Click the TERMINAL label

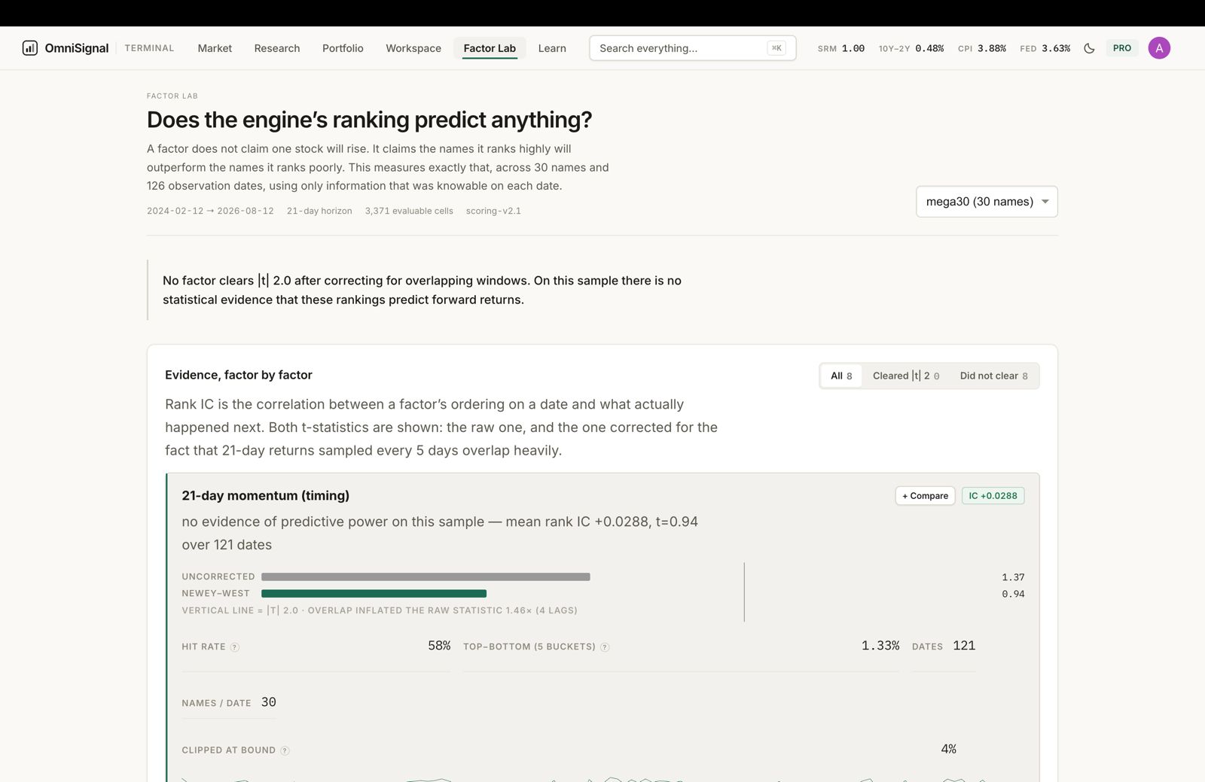tap(149, 48)
